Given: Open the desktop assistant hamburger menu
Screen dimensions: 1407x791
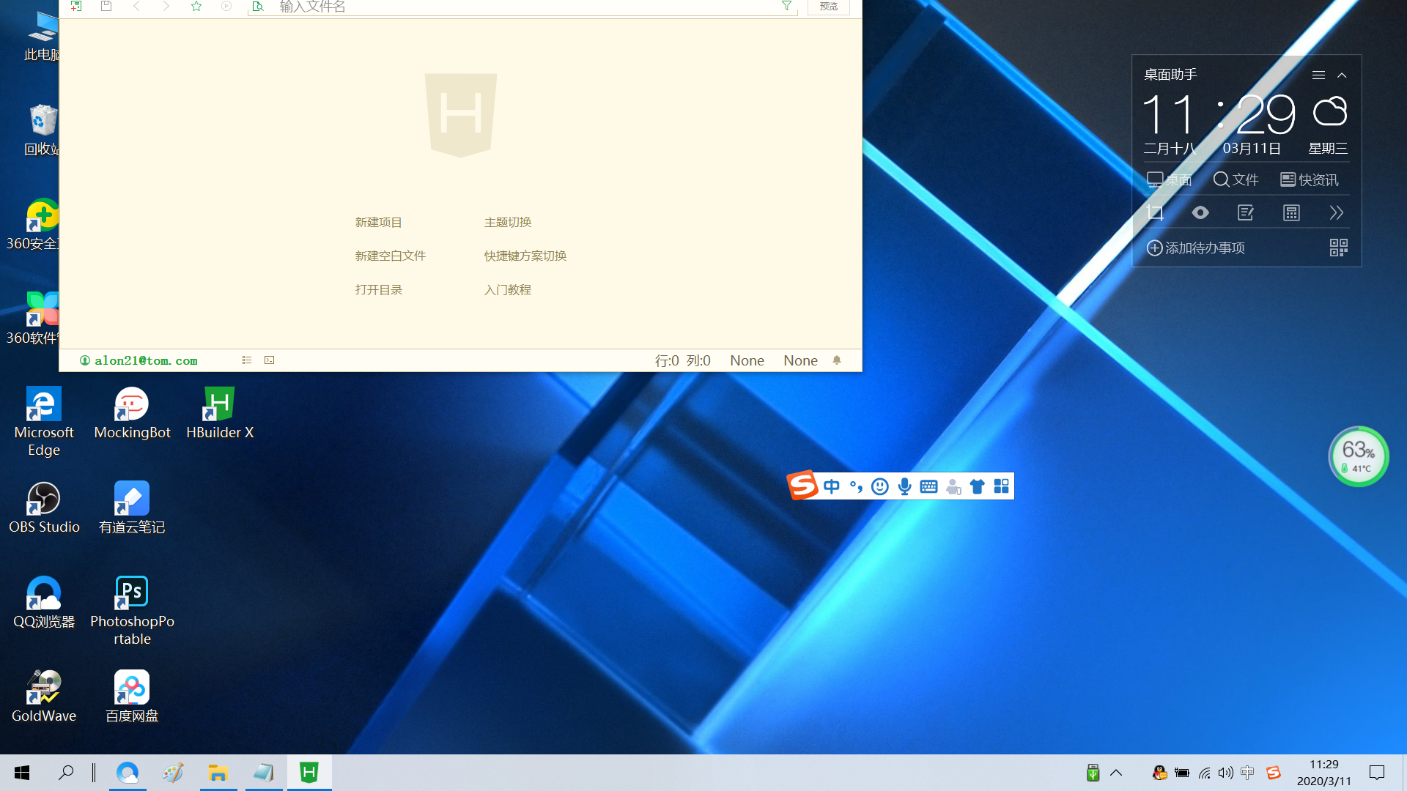Looking at the screenshot, I should (1318, 75).
